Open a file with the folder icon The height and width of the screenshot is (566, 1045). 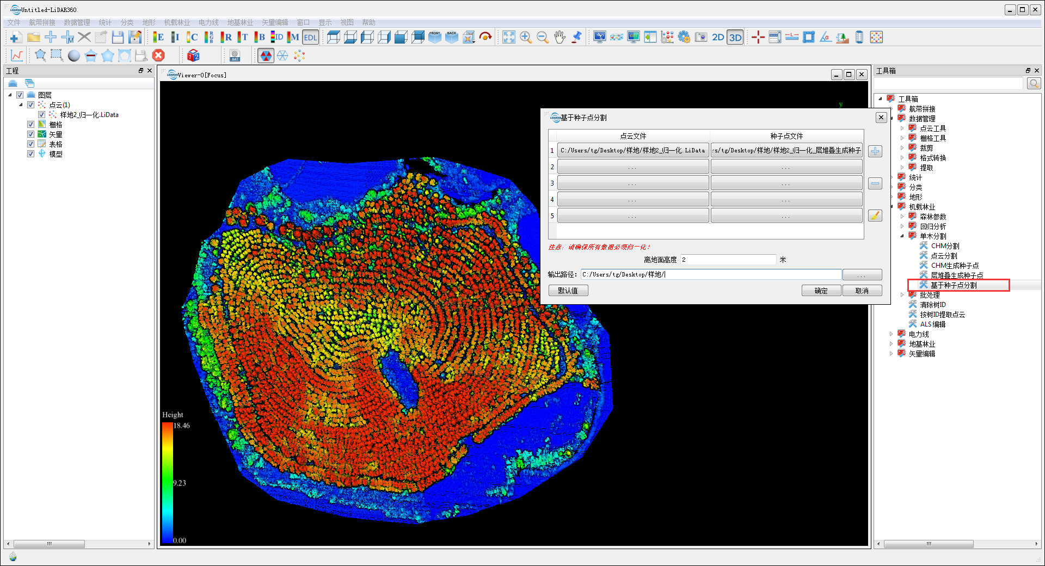(34, 37)
